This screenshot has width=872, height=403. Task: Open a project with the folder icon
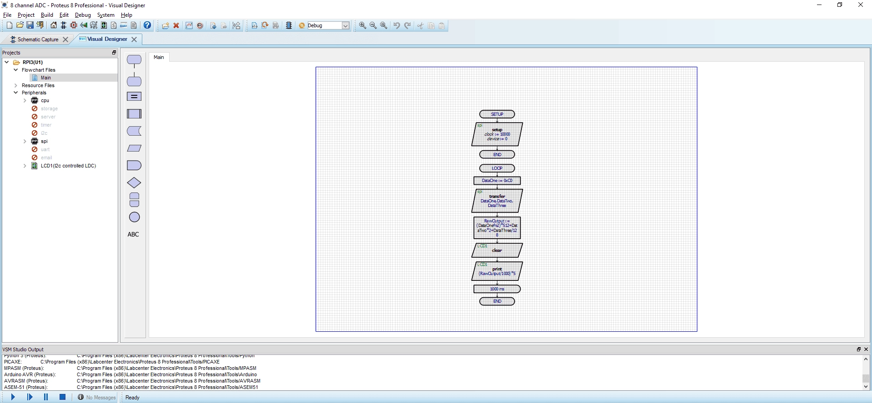(x=20, y=25)
